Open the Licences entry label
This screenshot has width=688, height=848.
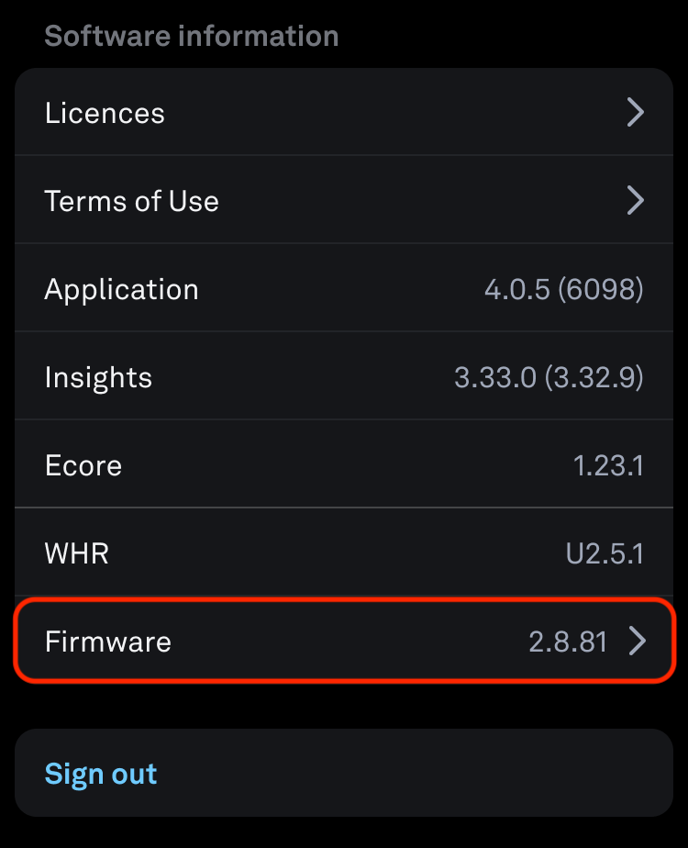pyautogui.click(x=105, y=113)
